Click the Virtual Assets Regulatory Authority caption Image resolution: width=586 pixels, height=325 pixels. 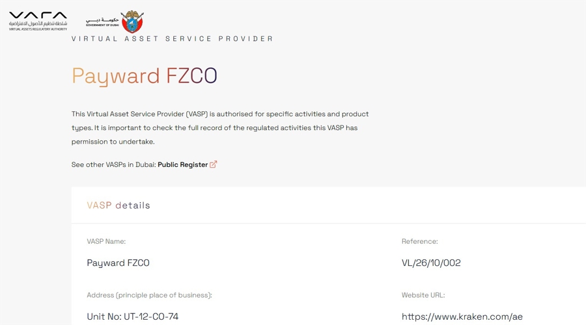click(38, 29)
